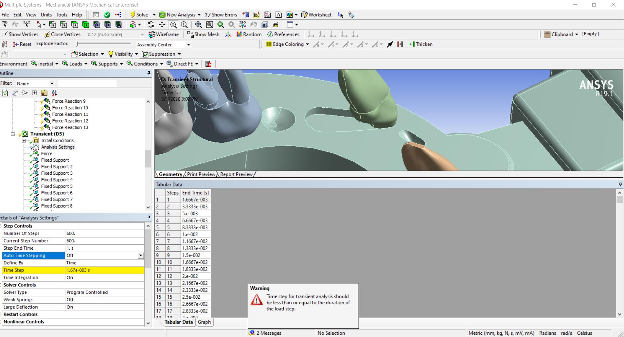Open the Conditions menu
The image size is (624, 337).
pyautogui.click(x=145, y=64)
